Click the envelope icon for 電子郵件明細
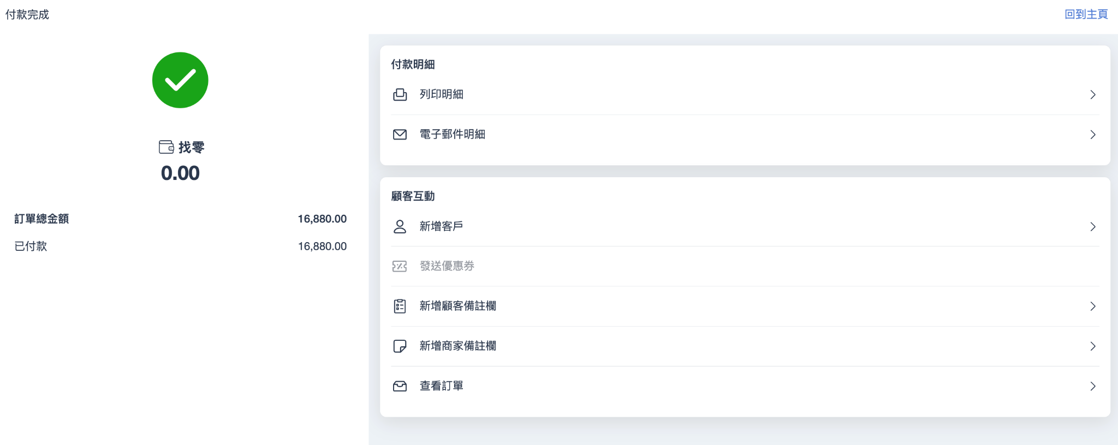1118x445 pixels. pos(400,135)
